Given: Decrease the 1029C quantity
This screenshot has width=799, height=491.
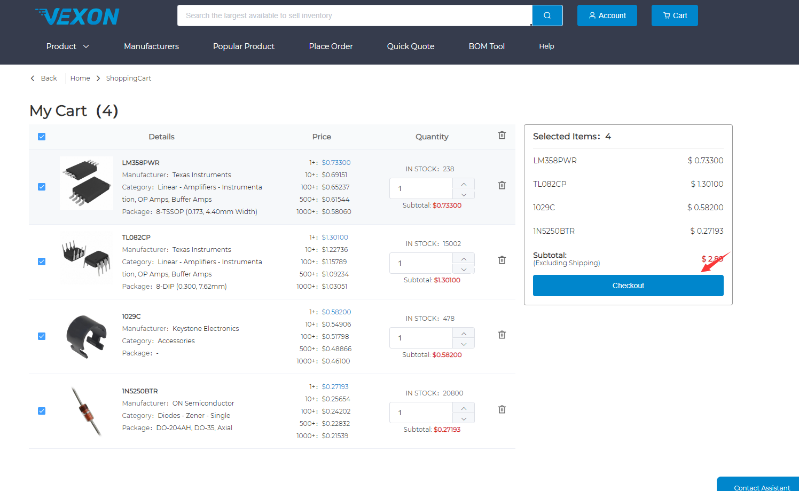Looking at the screenshot, I should [x=464, y=344].
